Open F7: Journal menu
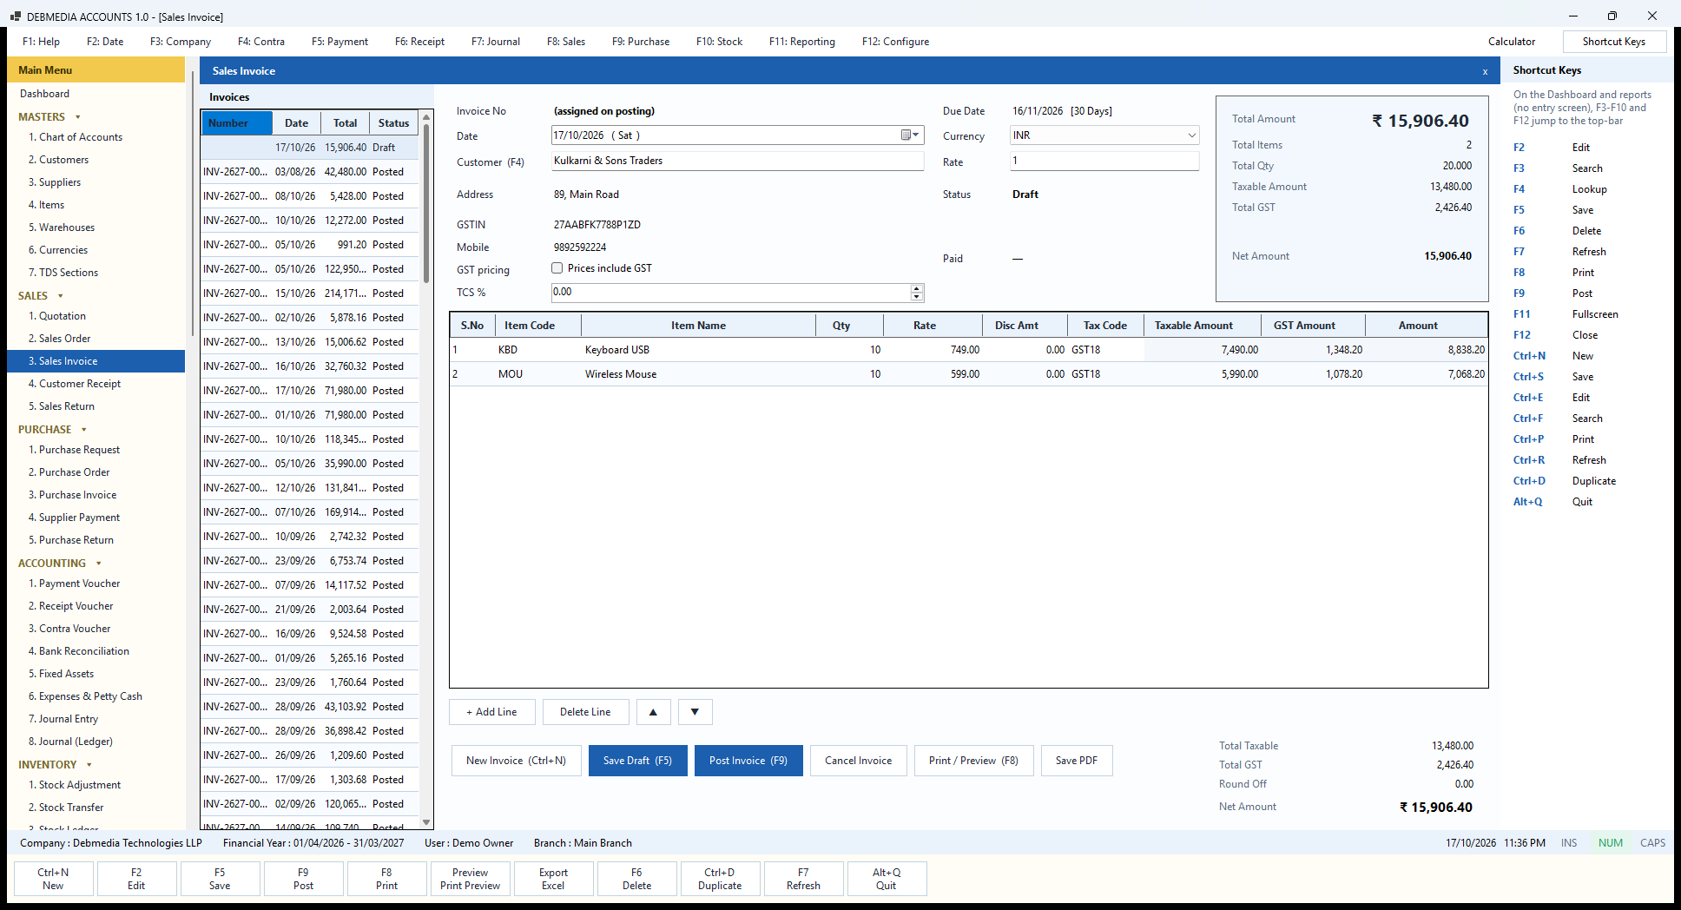1681x910 pixels. pos(496,42)
